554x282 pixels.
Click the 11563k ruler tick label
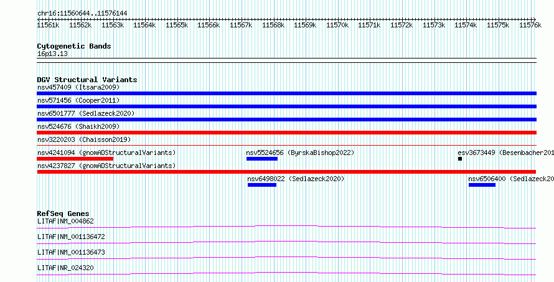coord(113,25)
